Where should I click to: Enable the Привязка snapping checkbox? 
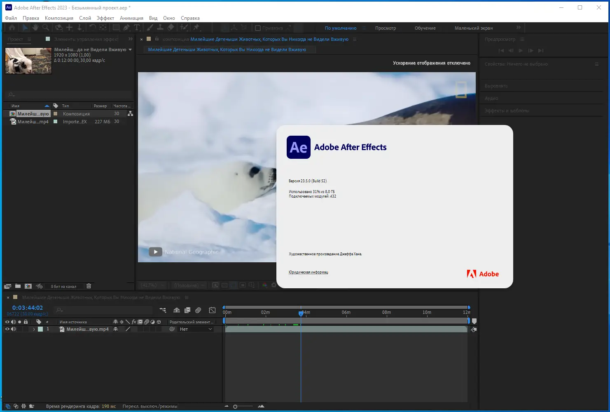[x=258, y=28]
